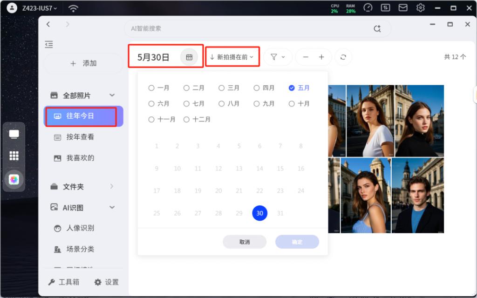Click the 取消 button

coord(245,242)
